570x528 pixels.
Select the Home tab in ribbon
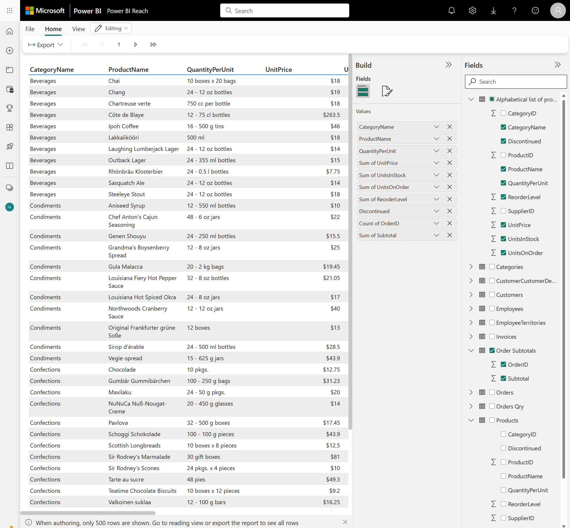(53, 28)
